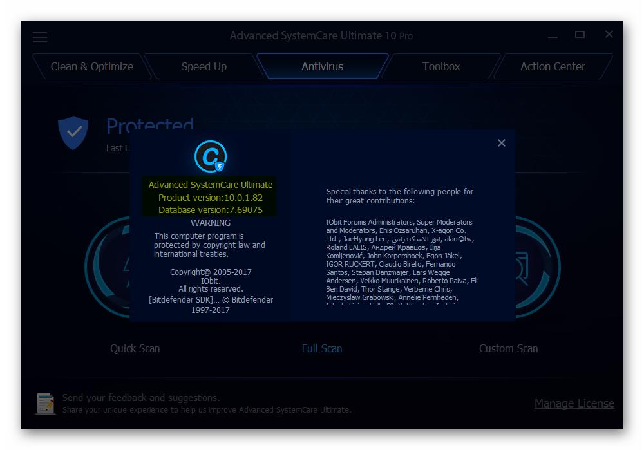
Task: Click the All rights reserved. text
Action: pos(211,289)
